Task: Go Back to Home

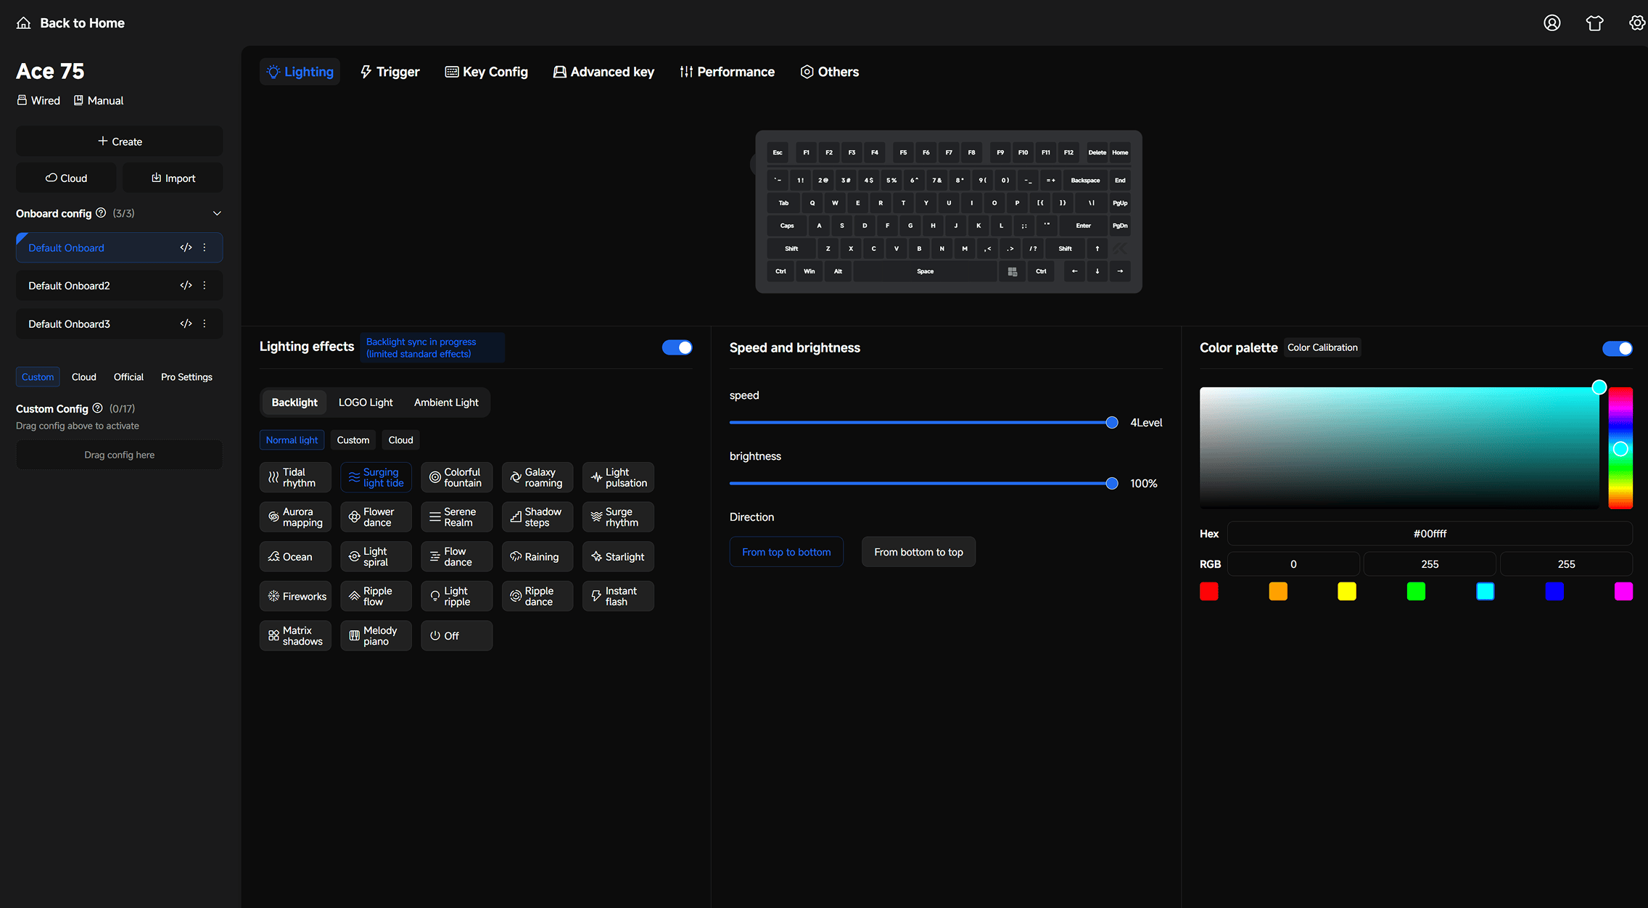Action: (x=70, y=22)
